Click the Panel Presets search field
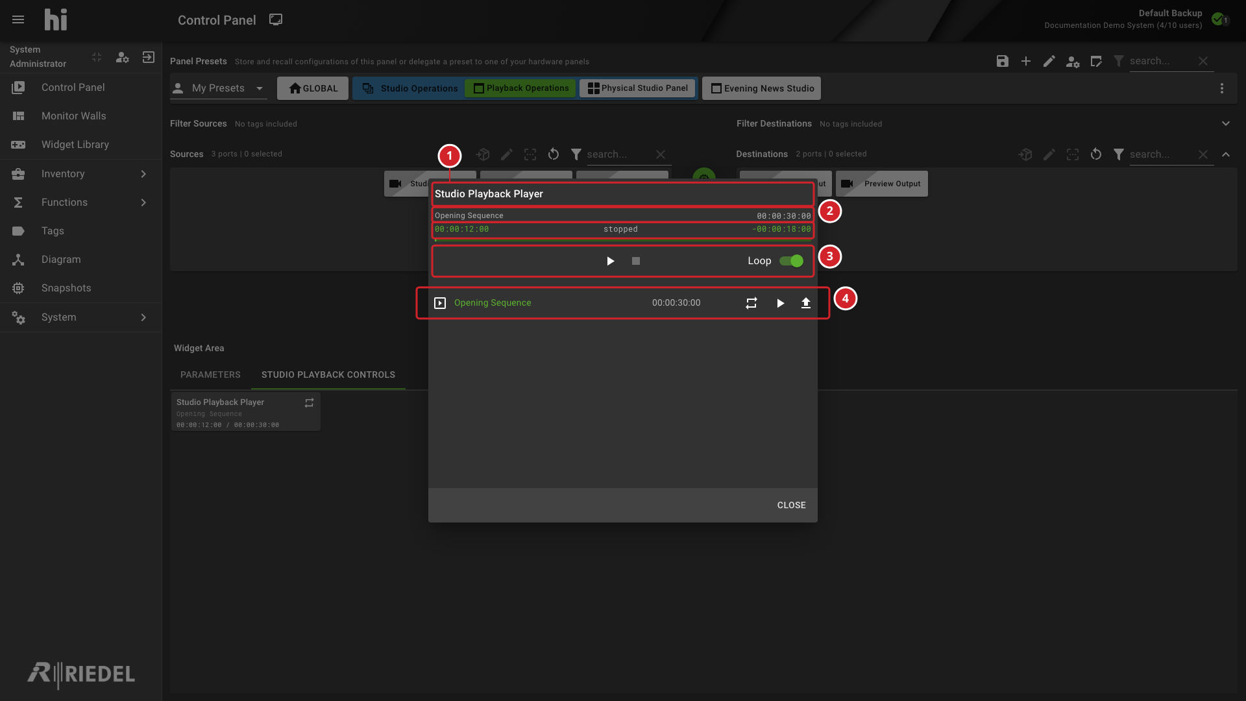1246x701 pixels. [x=1161, y=61]
